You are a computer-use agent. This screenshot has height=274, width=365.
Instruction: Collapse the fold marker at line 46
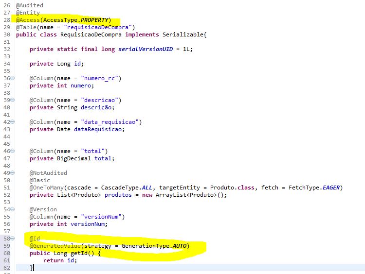coord(13,151)
